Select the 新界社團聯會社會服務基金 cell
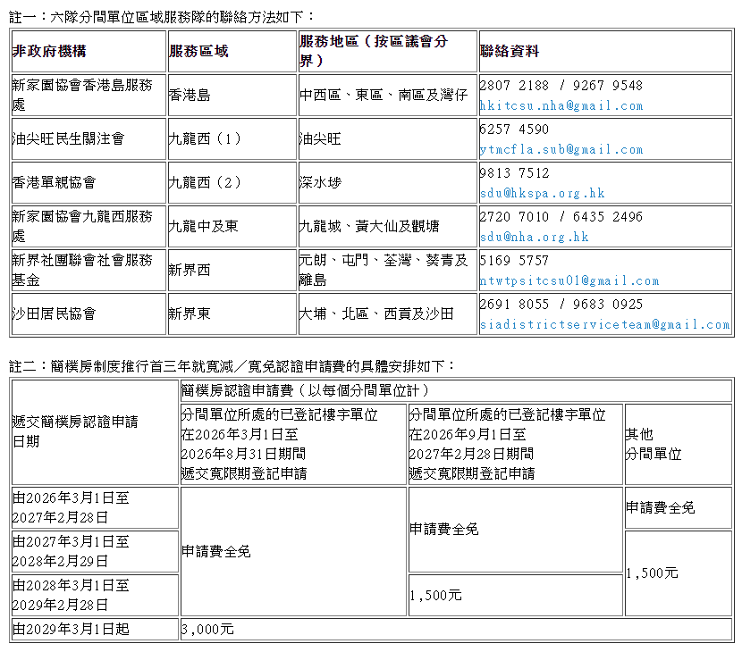Image resolution: width=742 pixels, height=652 pixels. (x=82, y=269)
